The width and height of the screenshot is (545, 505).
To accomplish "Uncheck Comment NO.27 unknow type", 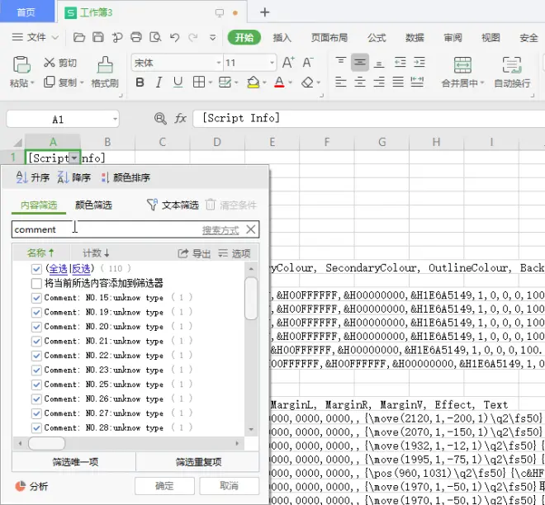I will click(x=36, y=413).
